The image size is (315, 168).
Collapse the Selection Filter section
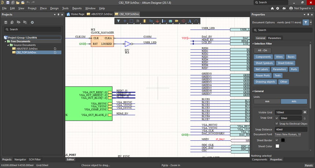253,44
